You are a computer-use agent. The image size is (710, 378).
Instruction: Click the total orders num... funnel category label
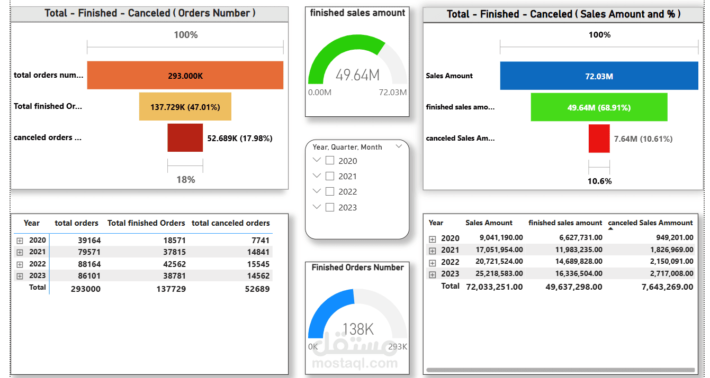(49, 75)
